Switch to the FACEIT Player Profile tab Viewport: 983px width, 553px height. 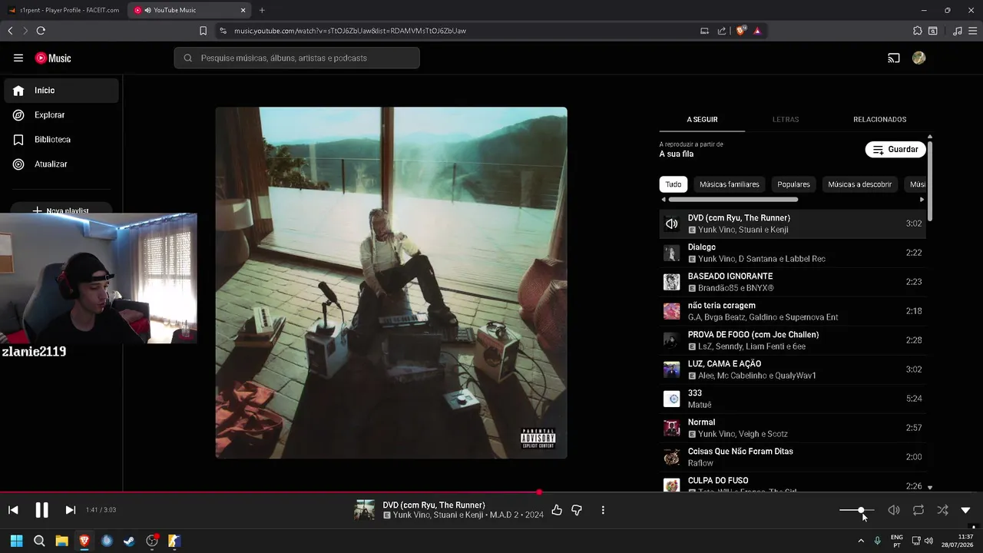click(64, 10)
